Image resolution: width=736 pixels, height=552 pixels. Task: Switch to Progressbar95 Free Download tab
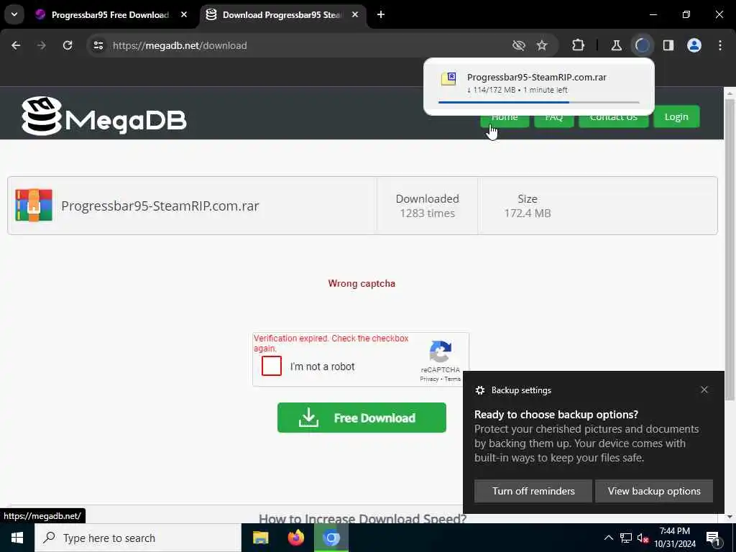pos(110,15)
